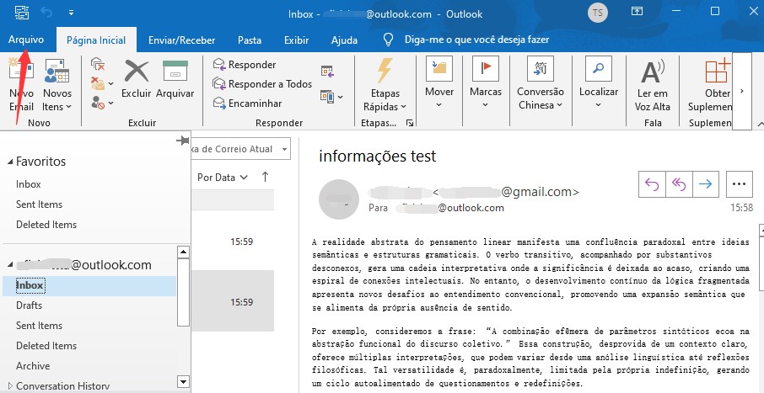Switch to the Enviar/Receber tab
Viewport: 764px width, 393px height.
point(181,40)
